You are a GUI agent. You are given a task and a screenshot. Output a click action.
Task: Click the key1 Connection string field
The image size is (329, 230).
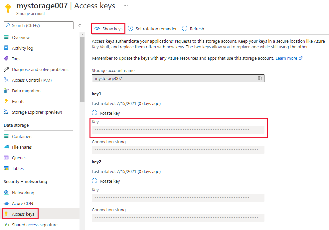tap(178, 150)
